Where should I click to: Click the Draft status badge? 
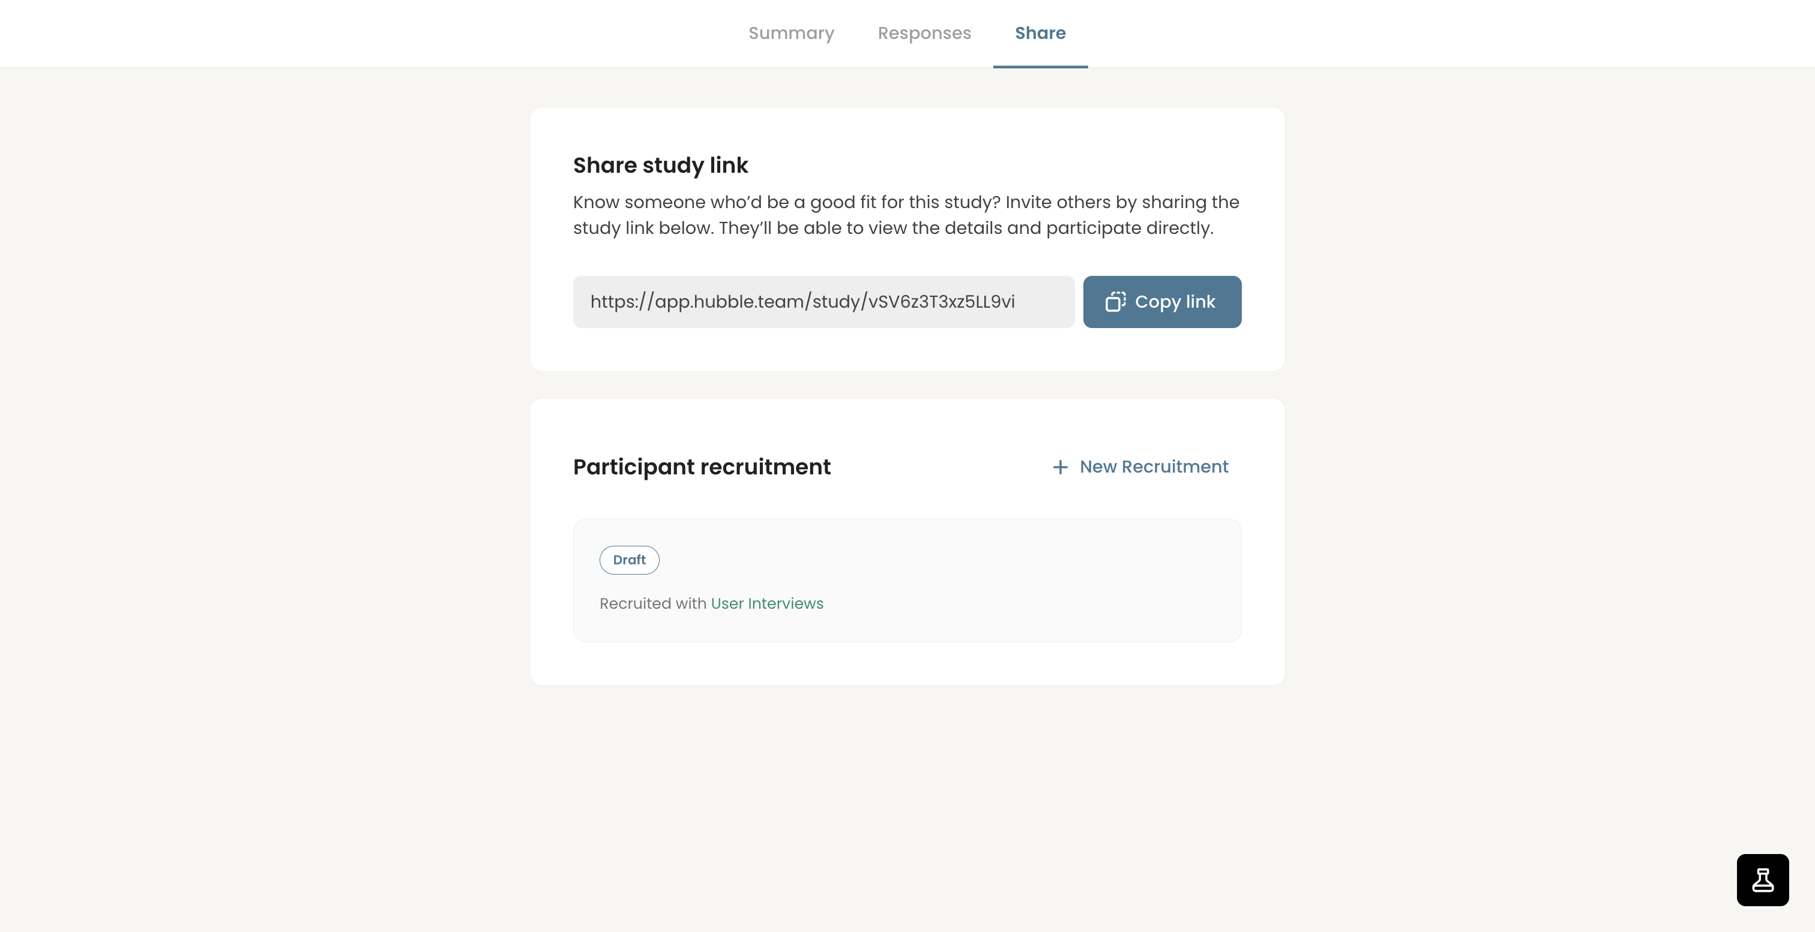coord(629,560)
